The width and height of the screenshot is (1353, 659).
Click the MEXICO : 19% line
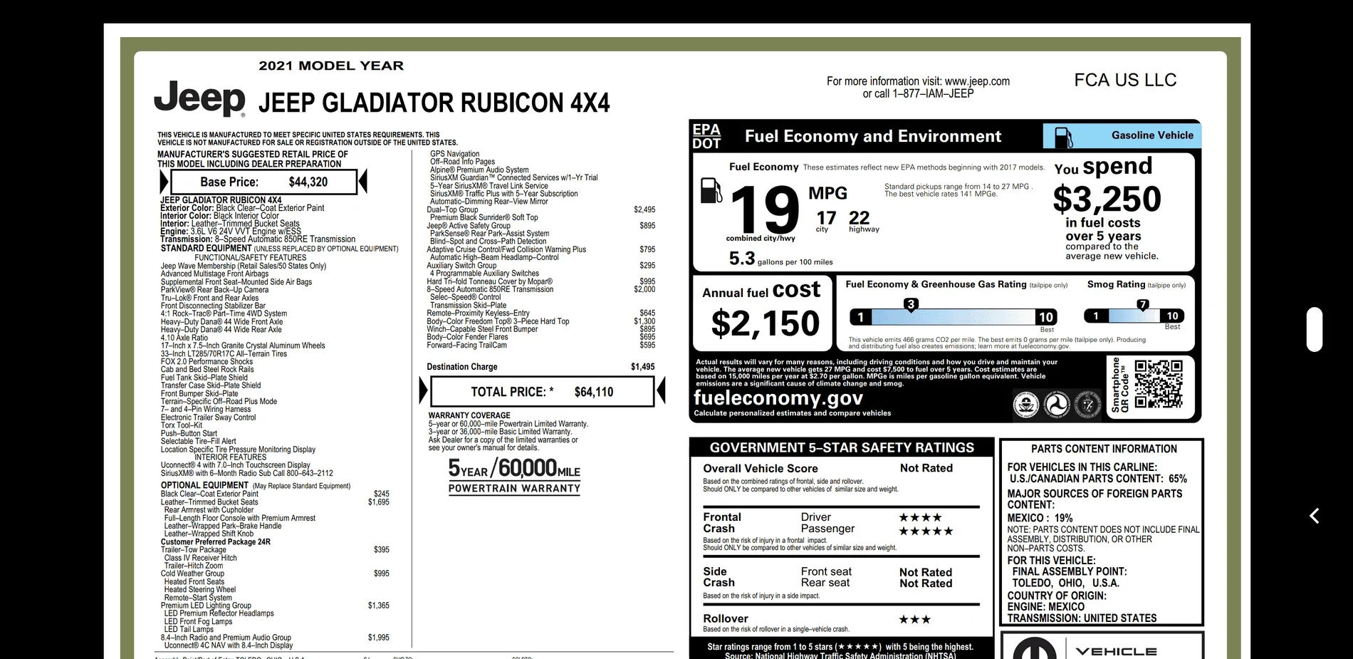(1040, 518)
